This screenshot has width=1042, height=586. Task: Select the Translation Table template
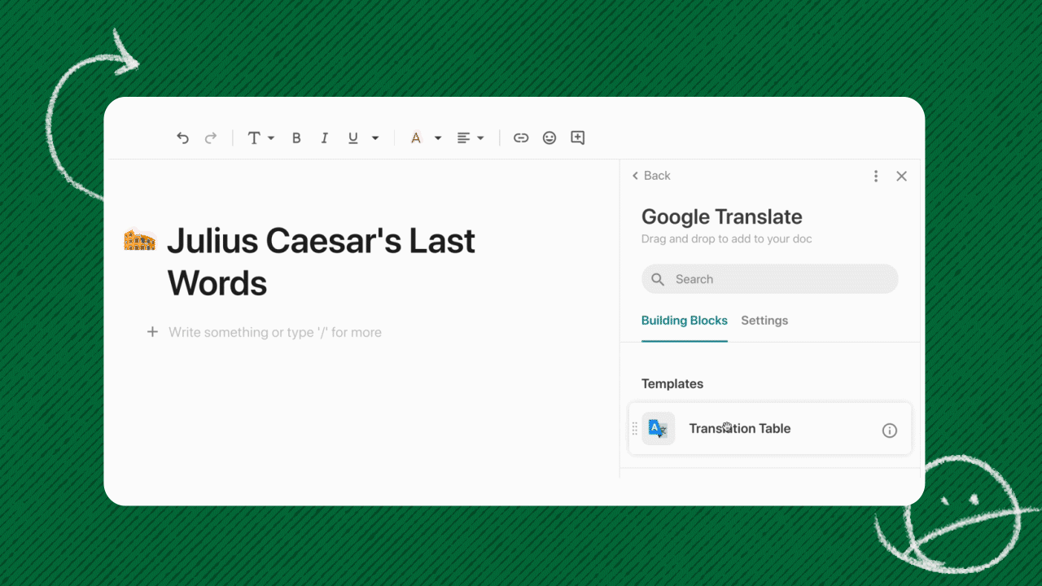point(770,429)
